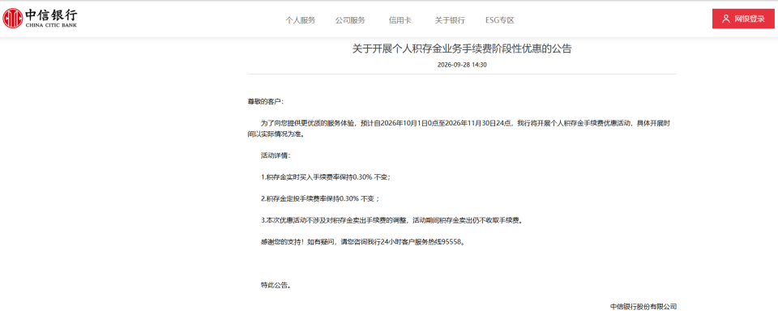
Task: Open the 信用卡 menu
Action: tap(400, 20)
